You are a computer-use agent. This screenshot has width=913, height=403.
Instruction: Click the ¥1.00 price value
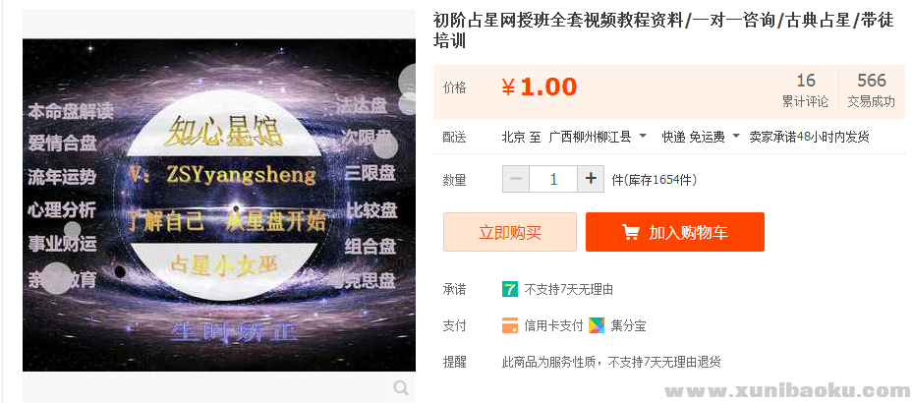point(540,87)
